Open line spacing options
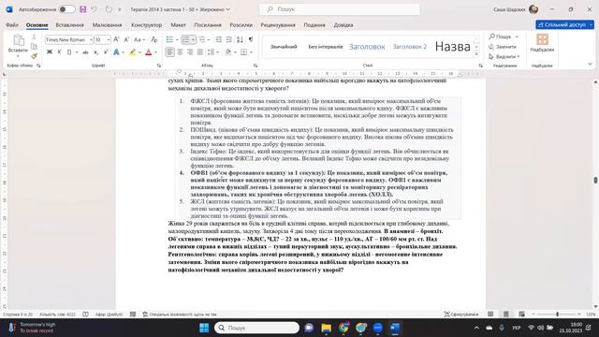The height and width of the screenshot is (337, 599). coord(212,52)
